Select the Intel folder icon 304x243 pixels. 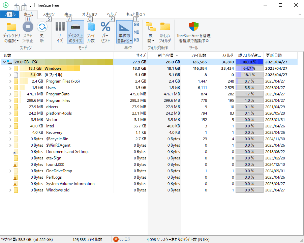coord(16,126)
